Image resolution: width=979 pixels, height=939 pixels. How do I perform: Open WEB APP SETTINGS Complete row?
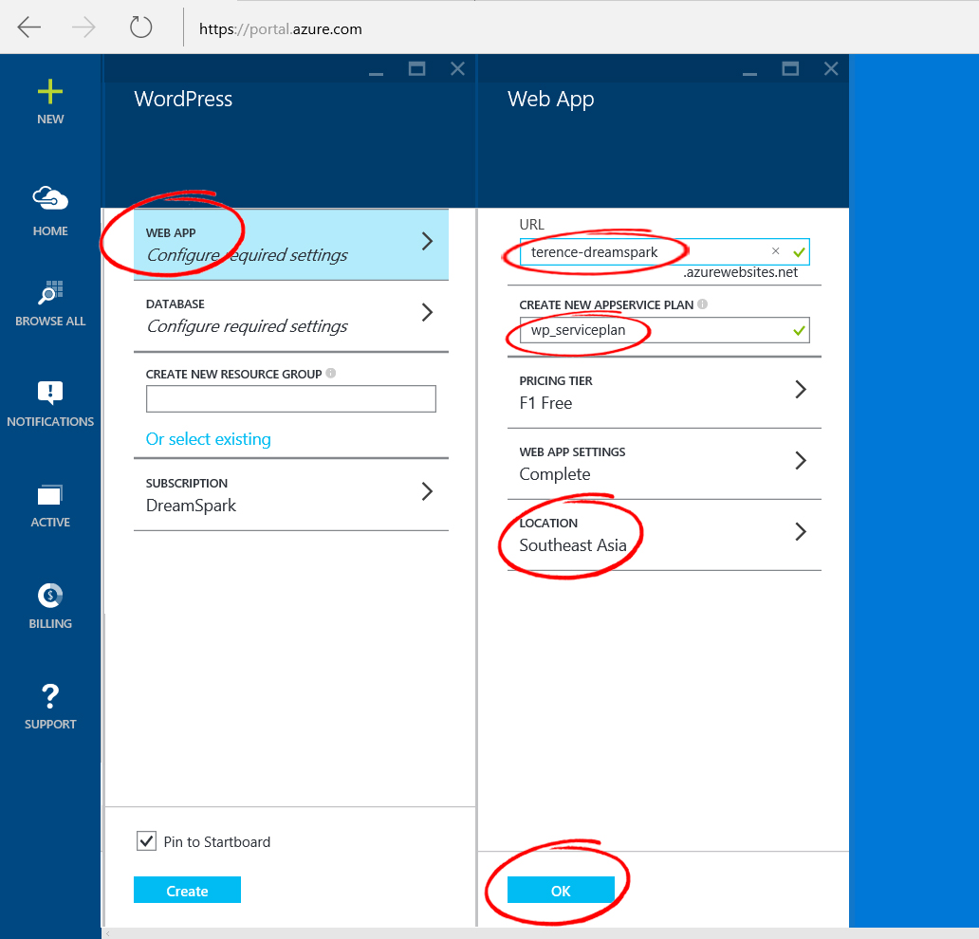664,463
